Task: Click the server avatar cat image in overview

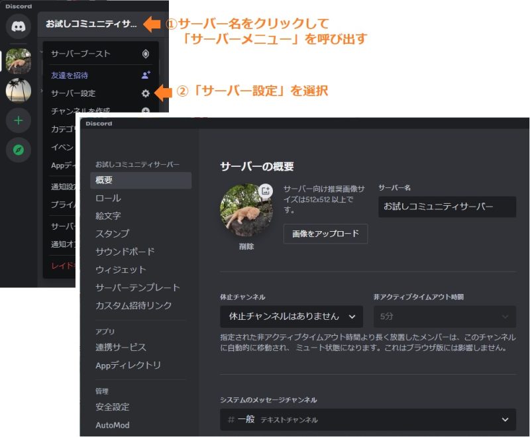Action: coord(246,210)
